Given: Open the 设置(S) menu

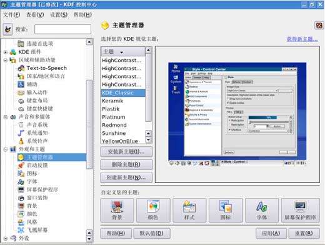Looking at the screenshot, I should (59, 14).
